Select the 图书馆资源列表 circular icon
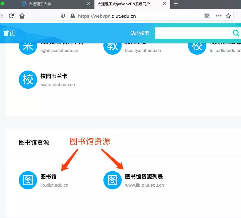Image resolution: width=241 pixels, height=218 pixels. pos(112,180)
